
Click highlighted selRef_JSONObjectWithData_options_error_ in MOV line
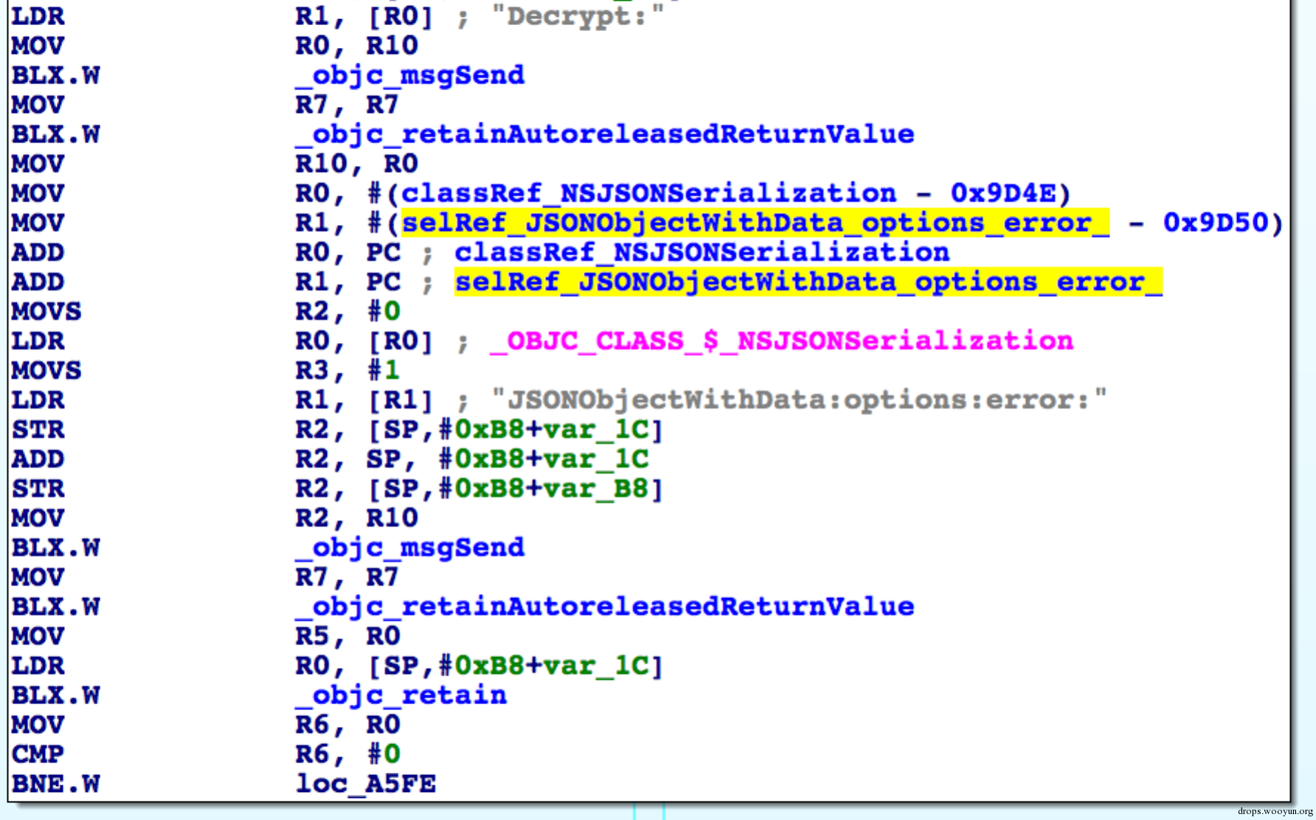coord(755,223)
